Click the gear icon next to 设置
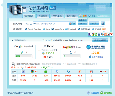Viewport: 115px width, 96px height. tap(80, 16)
